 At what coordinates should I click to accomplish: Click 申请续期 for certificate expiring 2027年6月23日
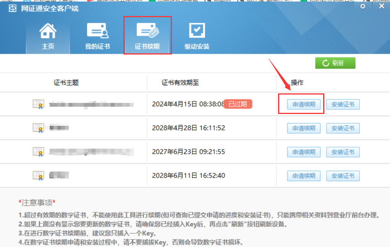tap(304, 152)
